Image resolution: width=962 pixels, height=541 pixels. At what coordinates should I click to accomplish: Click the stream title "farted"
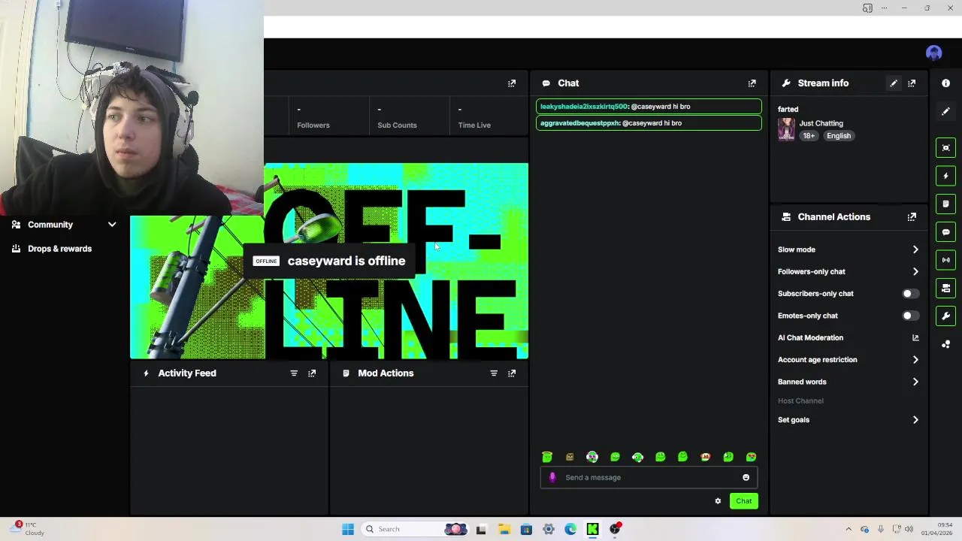pos(788,110)
